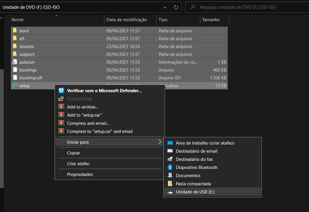Click the bootmgr file icon
This screenshot has height=212, width=309.
click(x=15, y=70)
